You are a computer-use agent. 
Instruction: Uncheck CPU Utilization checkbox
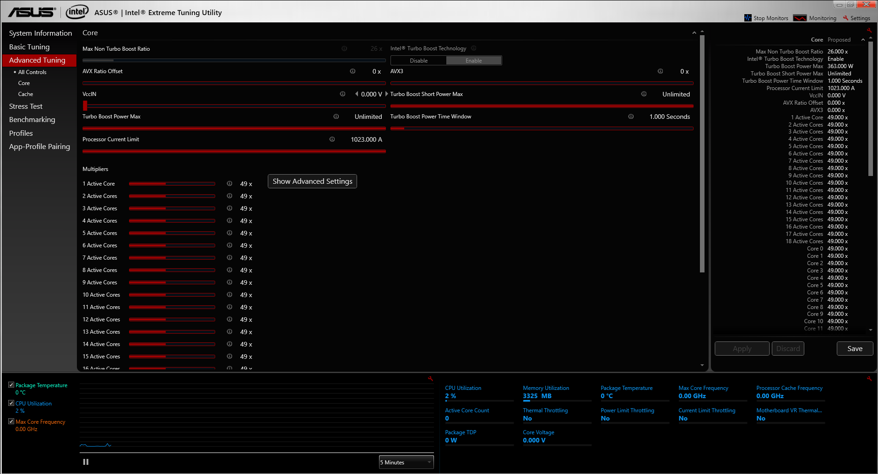tap(11, 403)
